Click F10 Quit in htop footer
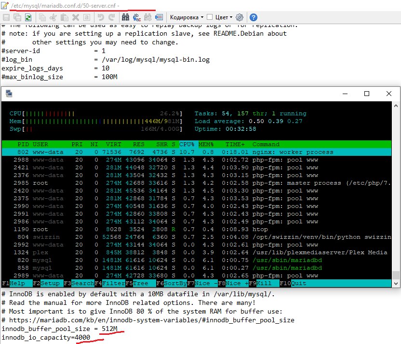Viewport: 401px width, 344px height. pos(293,283)
